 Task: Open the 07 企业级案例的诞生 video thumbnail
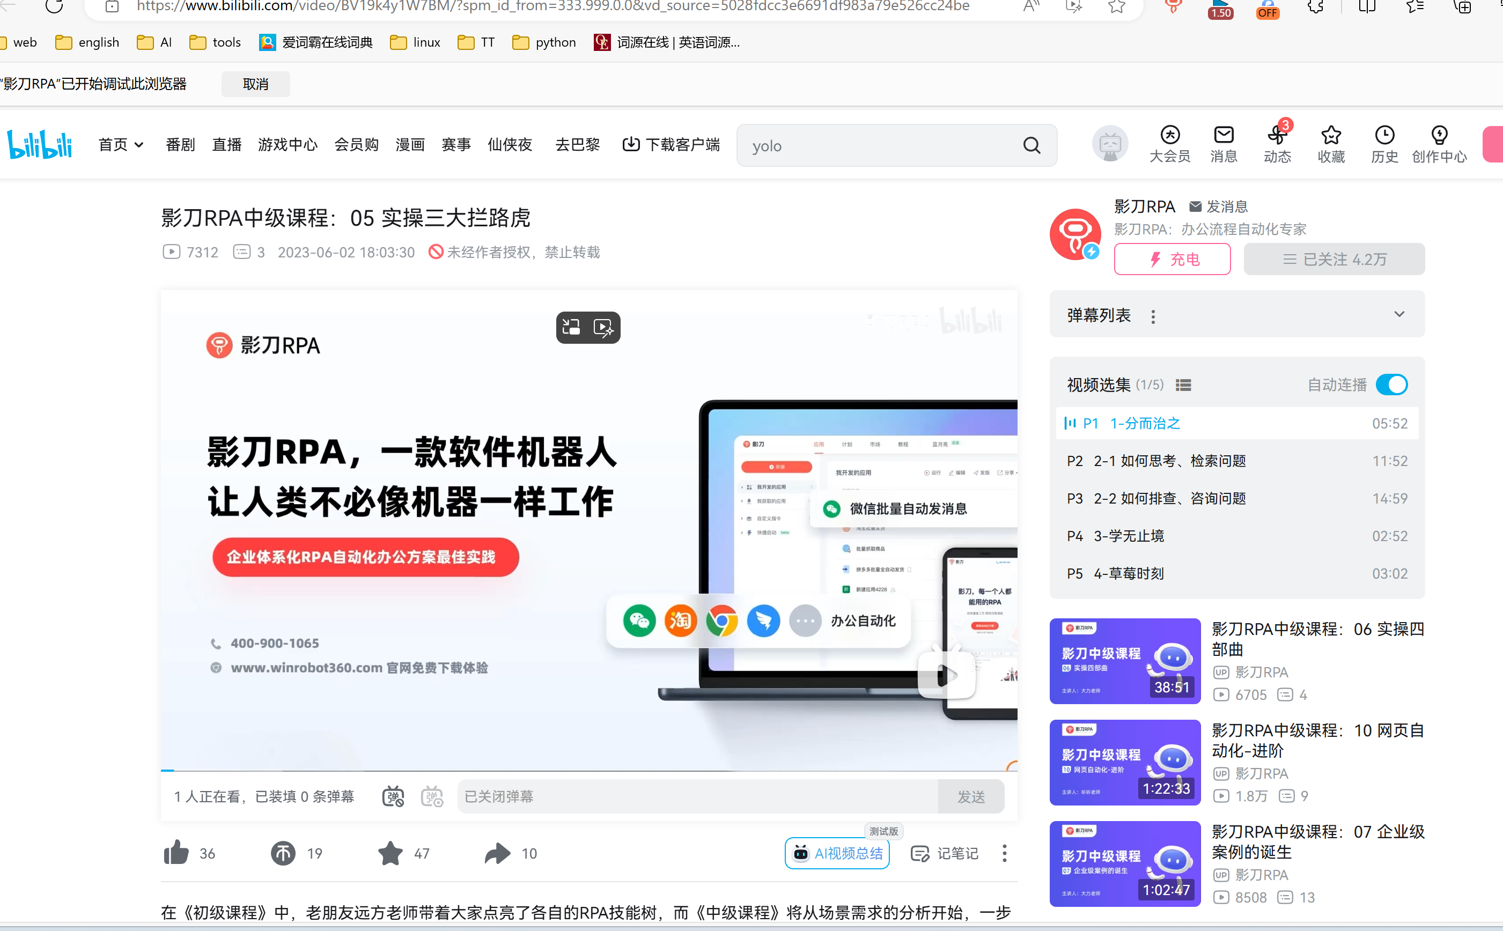tap(1125, 864)
